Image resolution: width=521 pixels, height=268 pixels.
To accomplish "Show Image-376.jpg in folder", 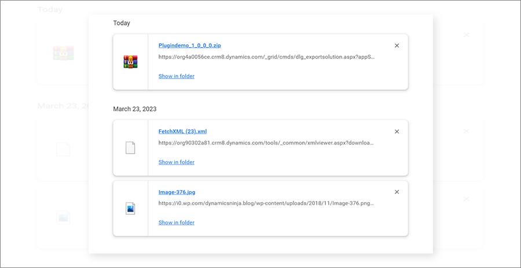I will click(x=177, y=223).
